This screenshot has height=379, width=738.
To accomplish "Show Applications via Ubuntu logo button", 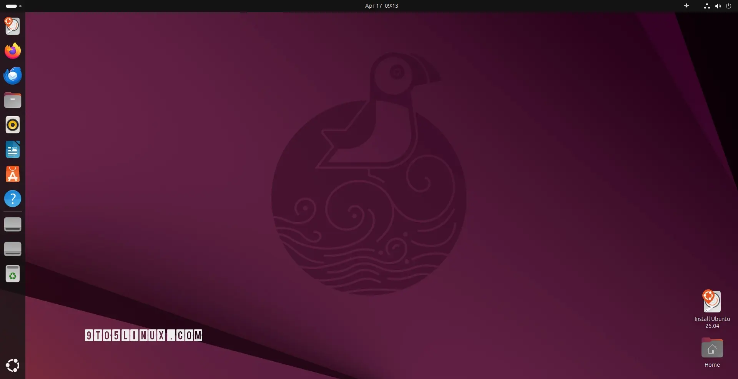I will coord(13,366).
